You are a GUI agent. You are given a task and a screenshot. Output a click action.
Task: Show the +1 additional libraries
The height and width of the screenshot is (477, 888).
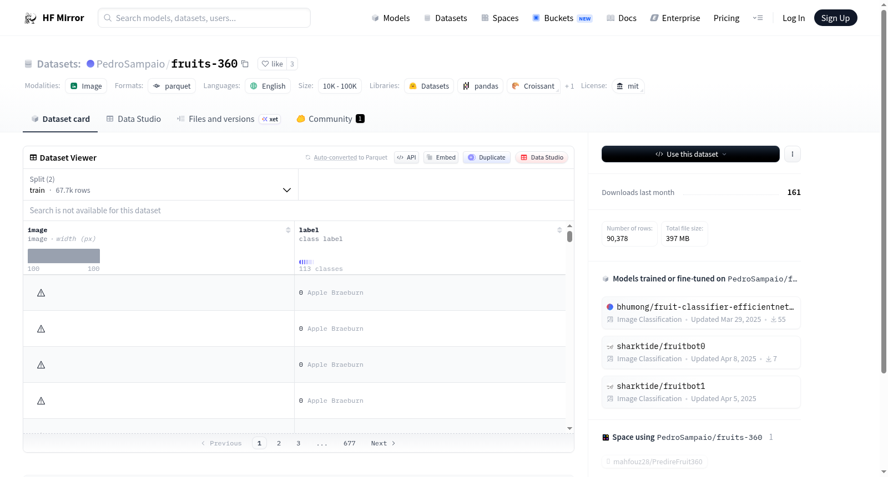pos(569,86)
